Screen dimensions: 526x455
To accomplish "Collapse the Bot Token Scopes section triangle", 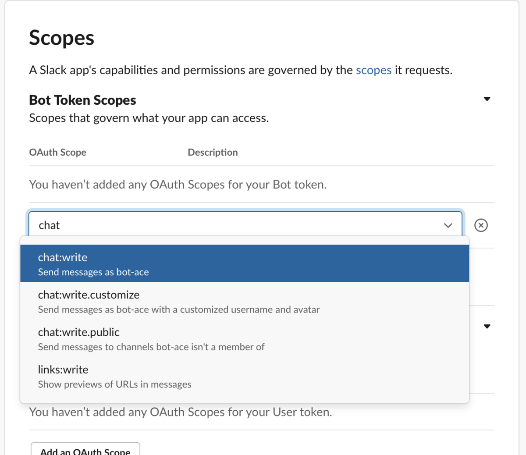I will tap(487, 99).
